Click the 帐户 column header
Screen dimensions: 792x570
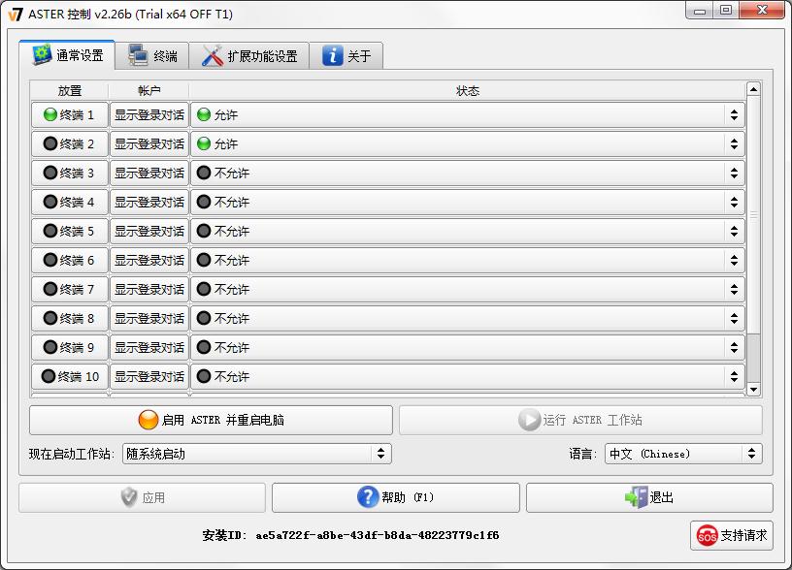point(149,91)
